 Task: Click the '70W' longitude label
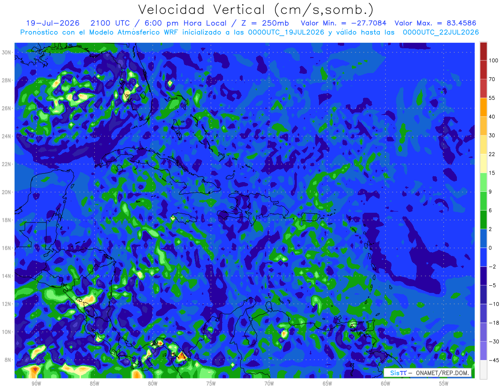(269, 384)
